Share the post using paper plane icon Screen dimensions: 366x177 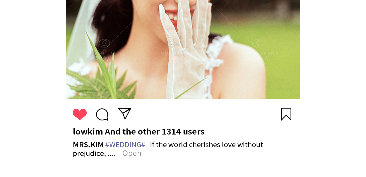124,114
